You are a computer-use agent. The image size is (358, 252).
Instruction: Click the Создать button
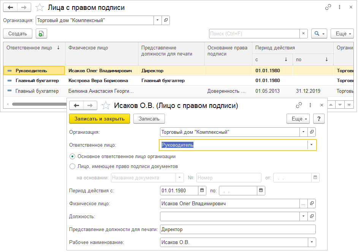(x=17, y=34)
